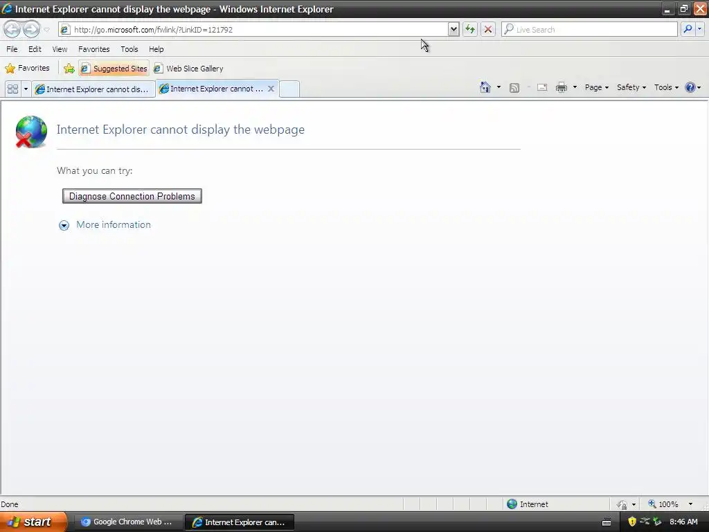This screenshot has width=709, height=532.
Task: Open the Tools menu in menu bar
Action: 129,49
